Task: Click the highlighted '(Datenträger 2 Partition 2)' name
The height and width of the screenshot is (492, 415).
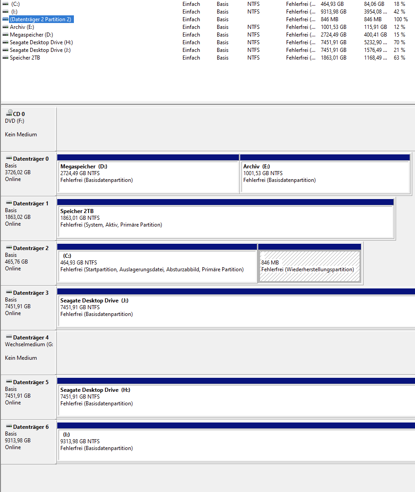Action: [41, 19]
